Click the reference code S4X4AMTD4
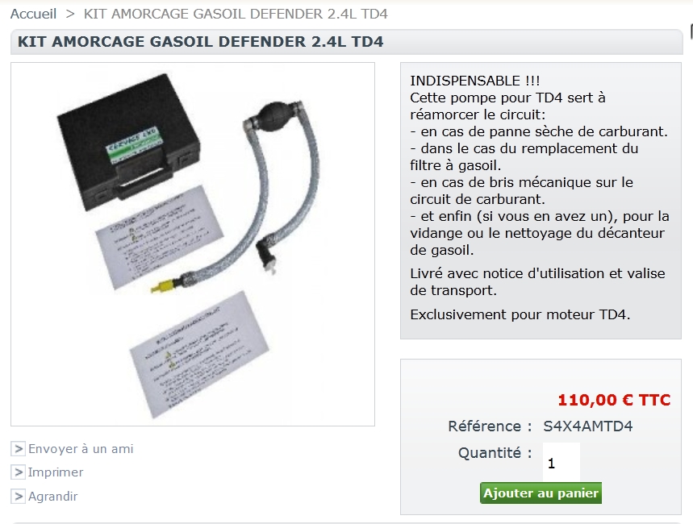The height and width of the screenshot is (524, 693). (588, 426)
